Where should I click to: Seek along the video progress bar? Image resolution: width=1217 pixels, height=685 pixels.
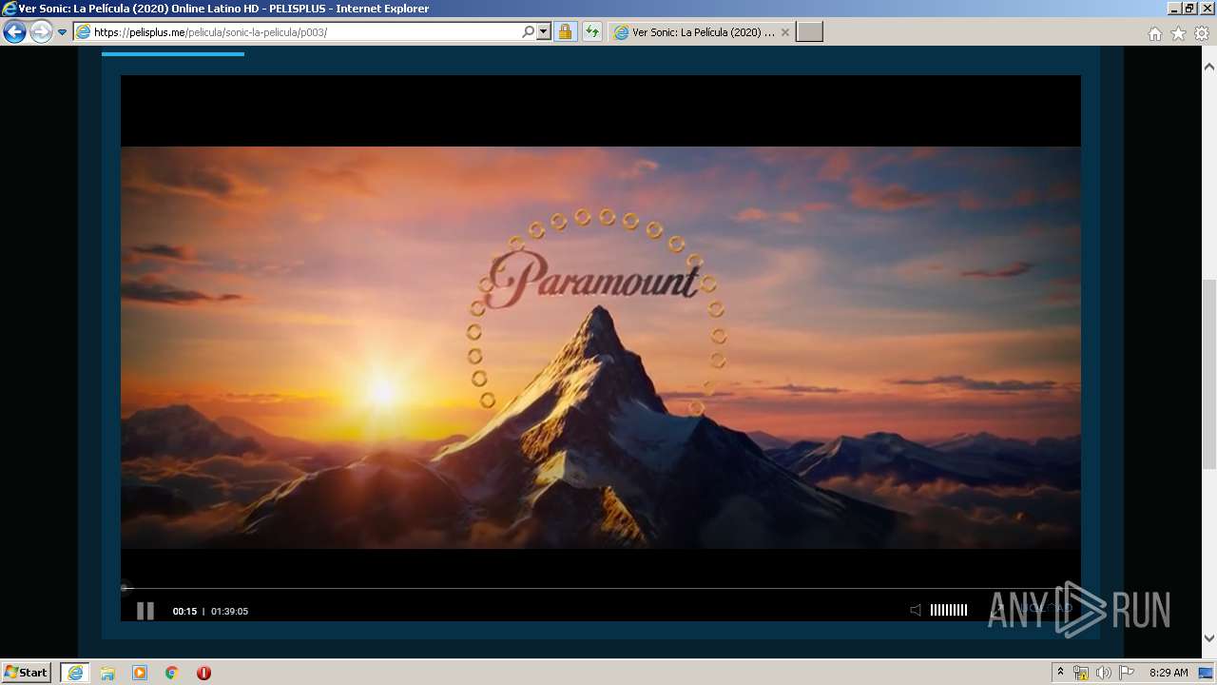point(601,588)
